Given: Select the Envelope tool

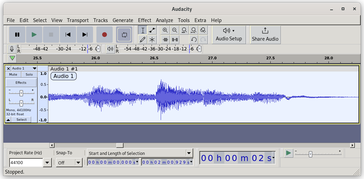Looking at the screenshot, I should [152, 30].
